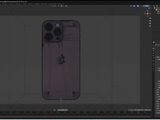Click the orange object origin below the phone
This screenshot has width=160, height=120.
61,99
